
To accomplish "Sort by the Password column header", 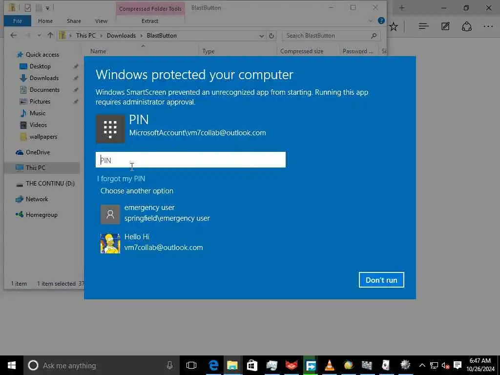I will (357, 51).
